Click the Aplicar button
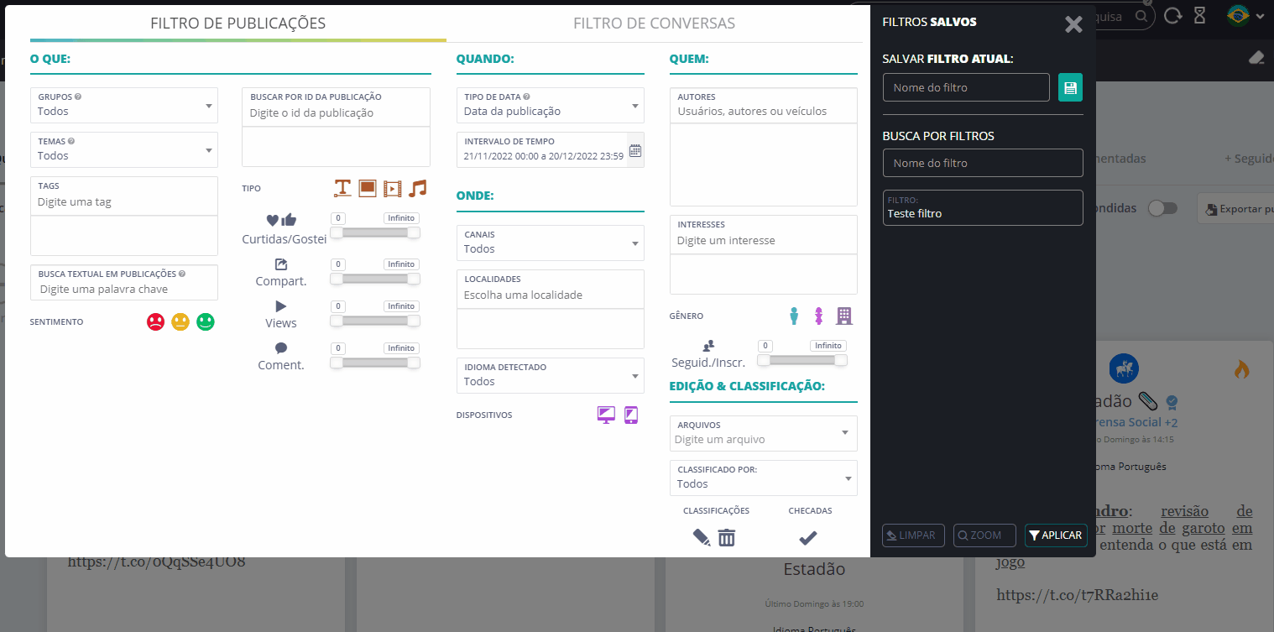This screenshot has height=632, width=1274. click(x=1056, y=535)
